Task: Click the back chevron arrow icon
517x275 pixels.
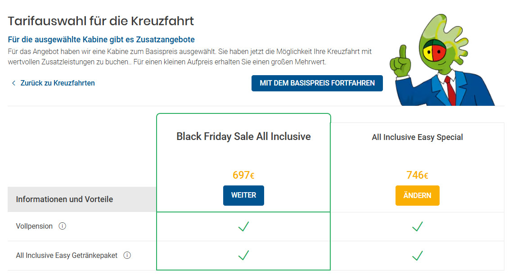Action: coord(13,83)
